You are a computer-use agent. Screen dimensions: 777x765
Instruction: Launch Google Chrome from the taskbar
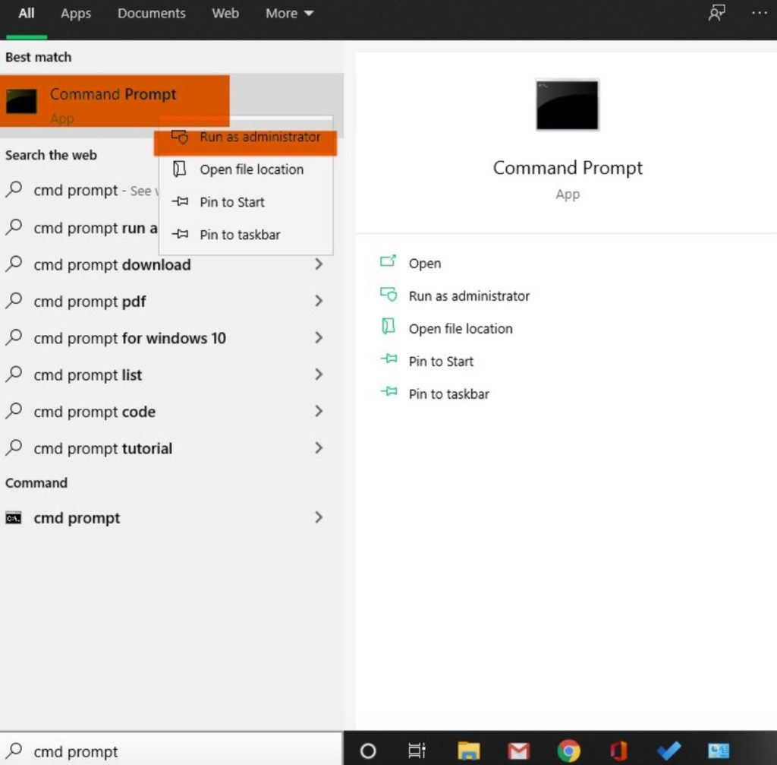(568, 751)
